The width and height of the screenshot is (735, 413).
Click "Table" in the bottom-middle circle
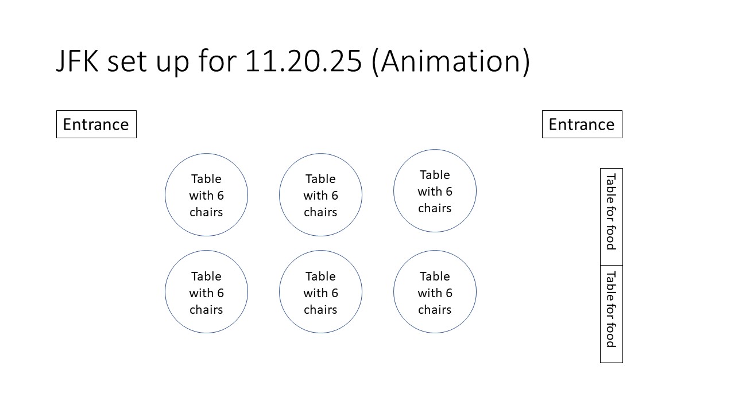coord(320,276)
